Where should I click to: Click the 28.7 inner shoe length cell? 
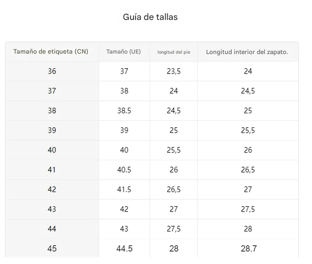pyautogui.click(x=248, y=249)
